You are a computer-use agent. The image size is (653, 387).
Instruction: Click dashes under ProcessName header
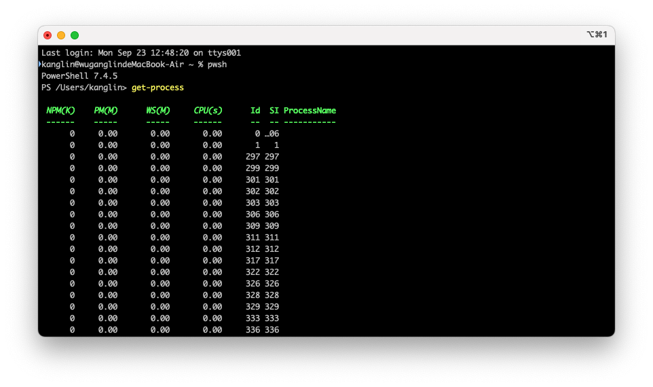(x=310, y=122)
